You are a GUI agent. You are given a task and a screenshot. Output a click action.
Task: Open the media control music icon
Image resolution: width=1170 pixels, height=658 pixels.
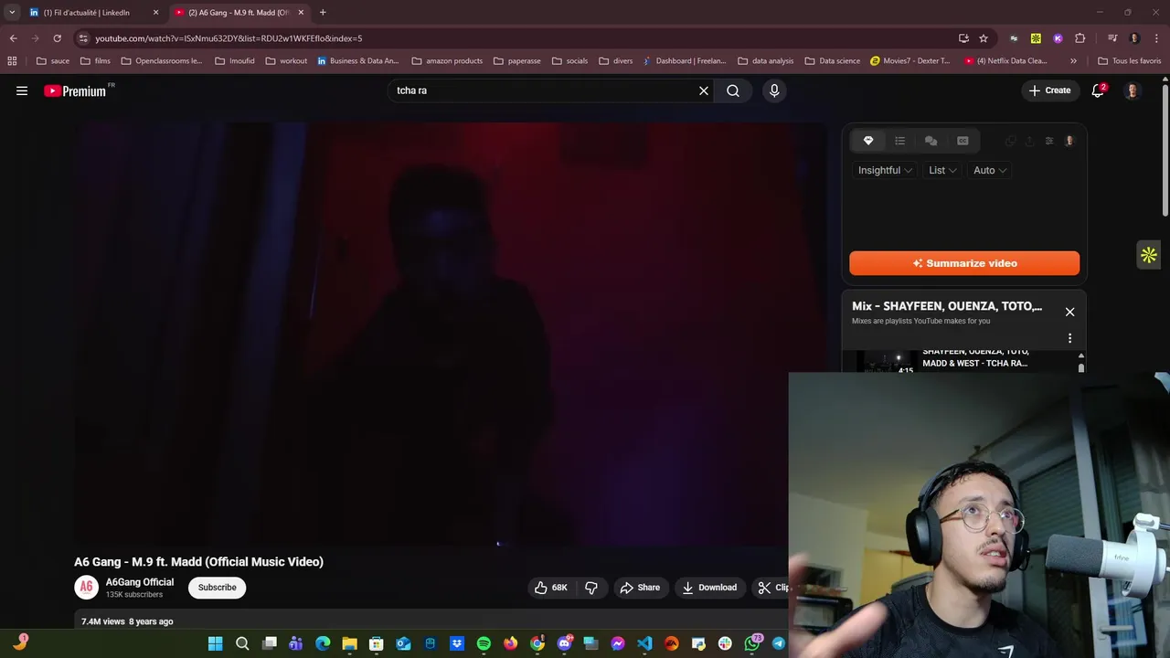(1112, 38)
